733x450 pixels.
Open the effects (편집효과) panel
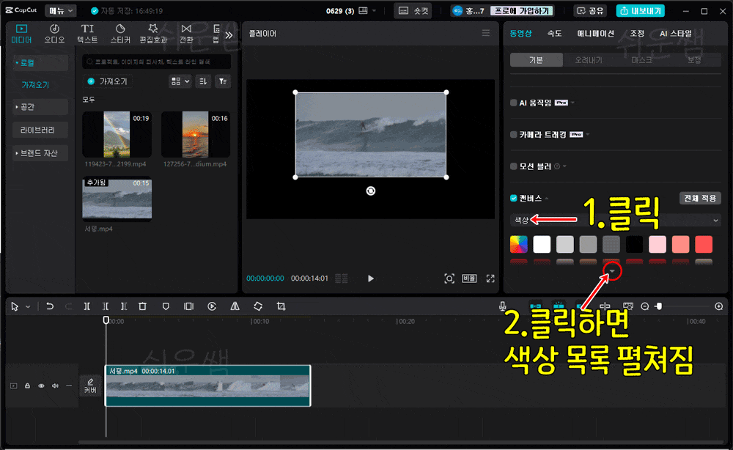(153, 34)
